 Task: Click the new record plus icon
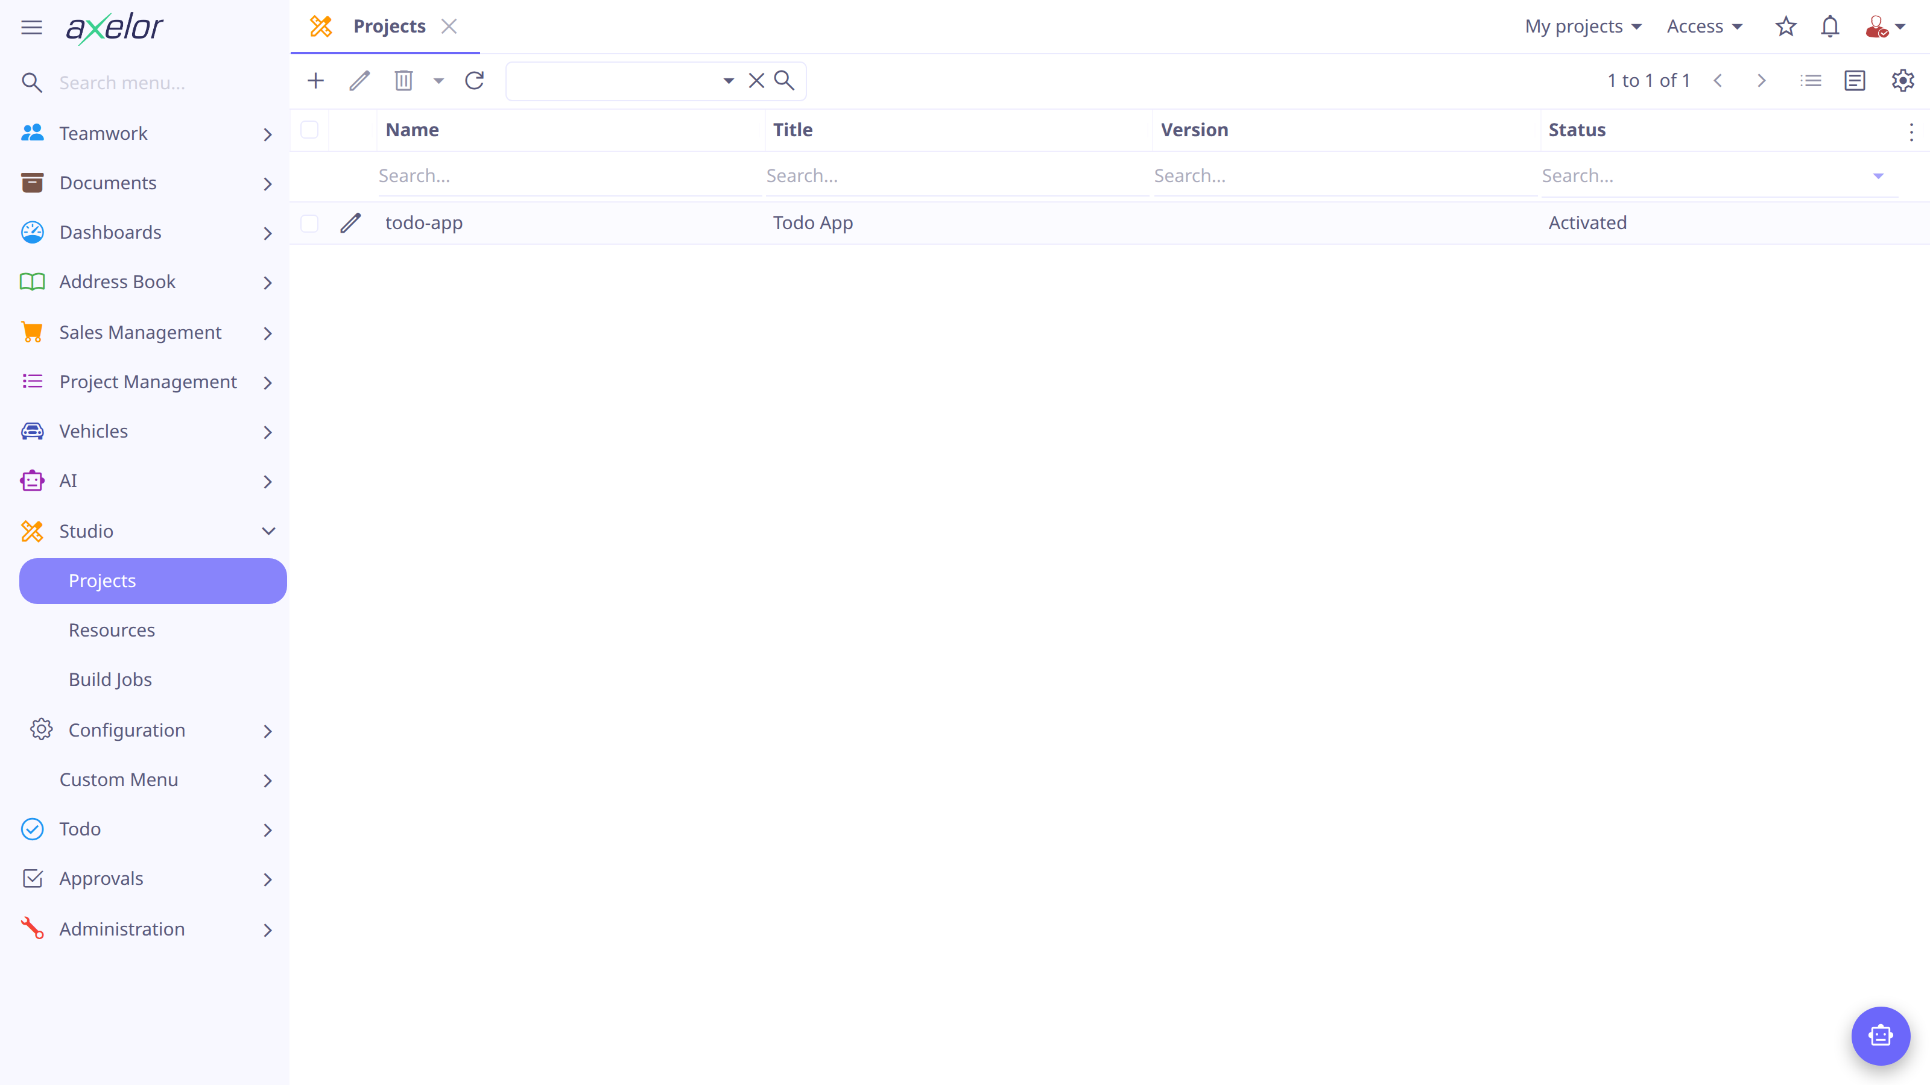(315, 80)
